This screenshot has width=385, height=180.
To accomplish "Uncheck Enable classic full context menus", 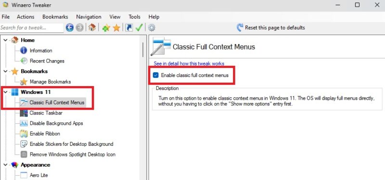I will coord(155,75).
